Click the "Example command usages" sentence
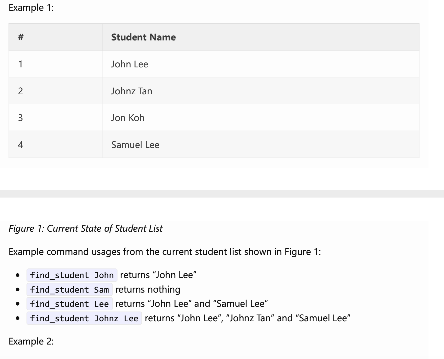This screenshot has height=359, width=444. pos(164,252)
